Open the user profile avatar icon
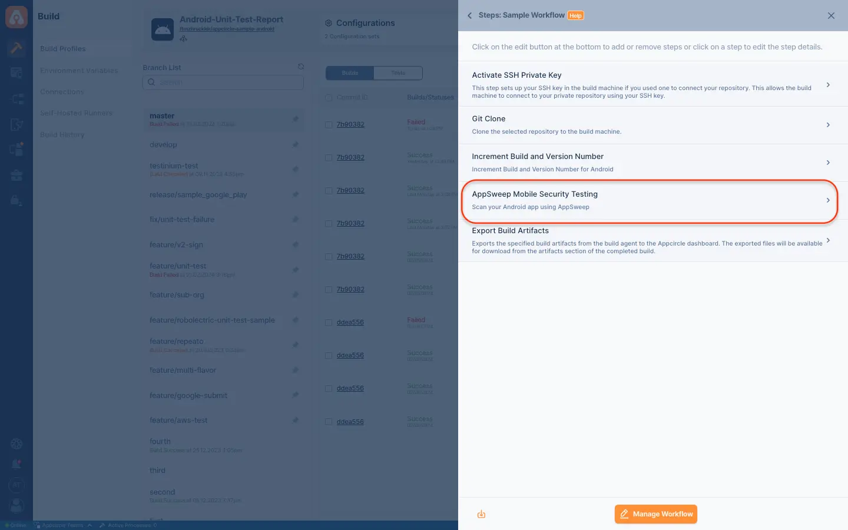This screenshot has width=848, height=530. point(16,505)
